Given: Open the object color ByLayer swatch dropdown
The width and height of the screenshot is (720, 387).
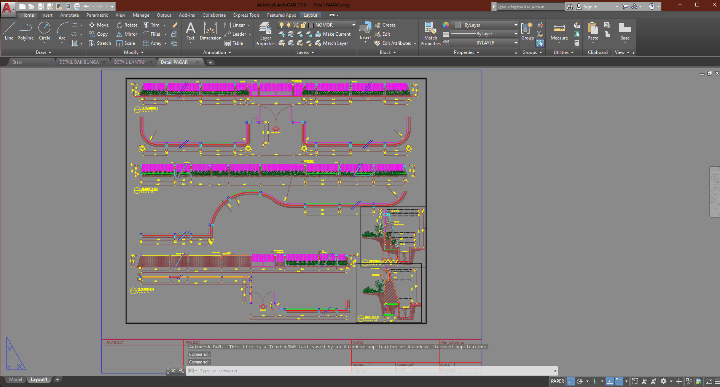Looking at the screenshot, I should click(516, 25).
